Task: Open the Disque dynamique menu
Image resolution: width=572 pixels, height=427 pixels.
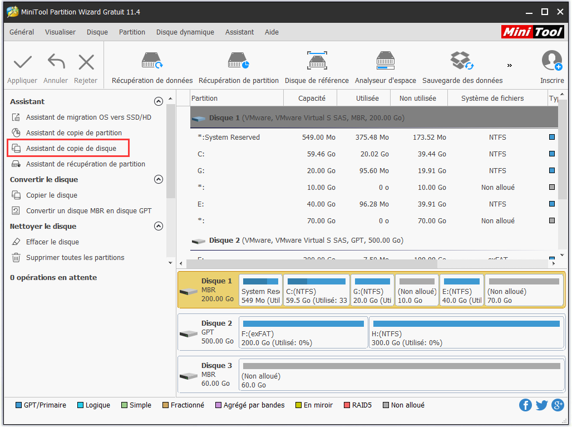Action: coord(185,32)
